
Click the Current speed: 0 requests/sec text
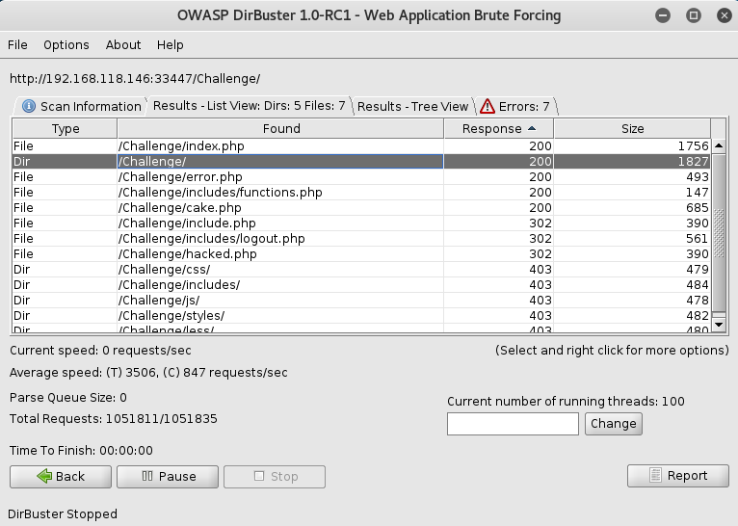100,351
